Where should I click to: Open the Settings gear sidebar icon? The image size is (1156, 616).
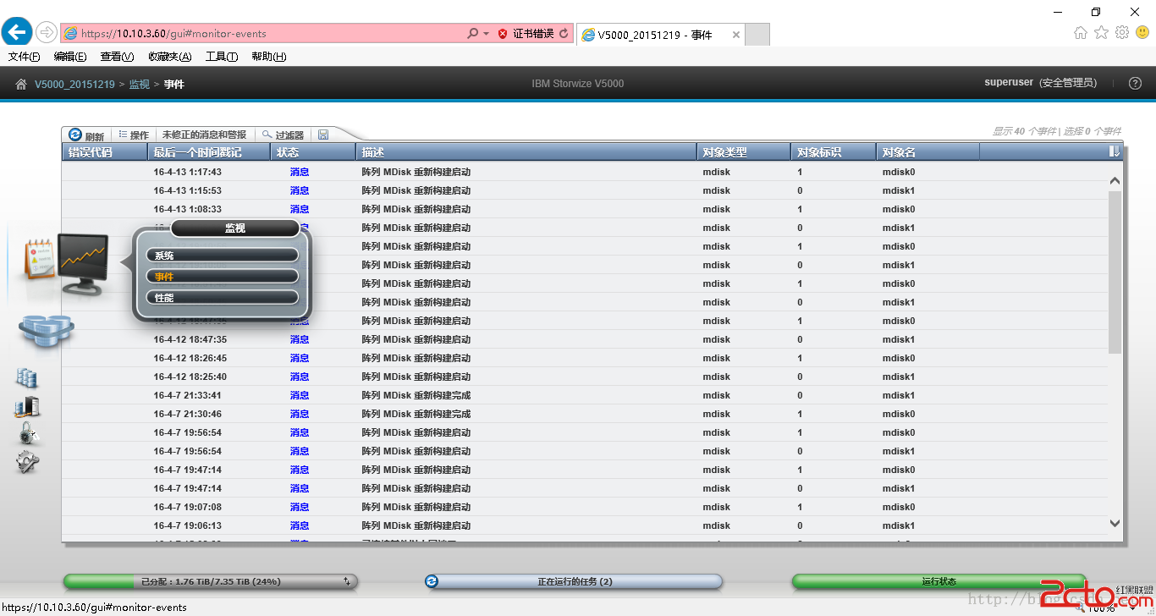[x=28, y=462]
